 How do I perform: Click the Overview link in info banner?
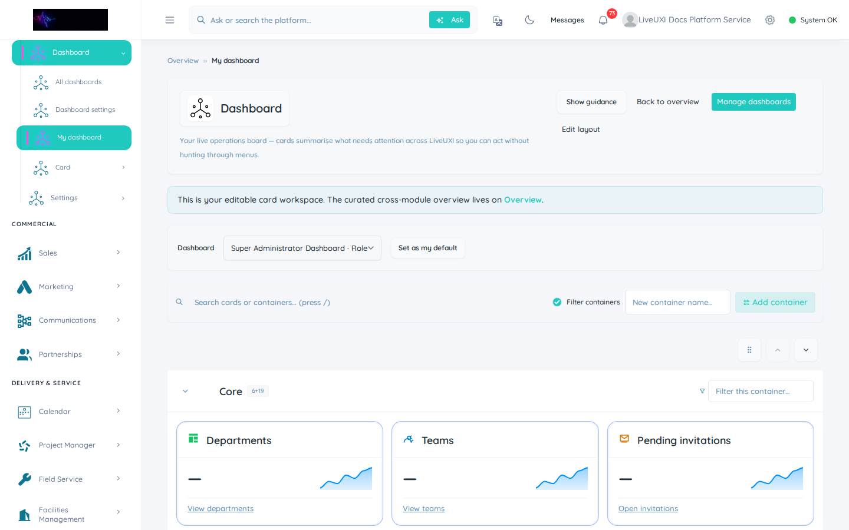point(522,200)
